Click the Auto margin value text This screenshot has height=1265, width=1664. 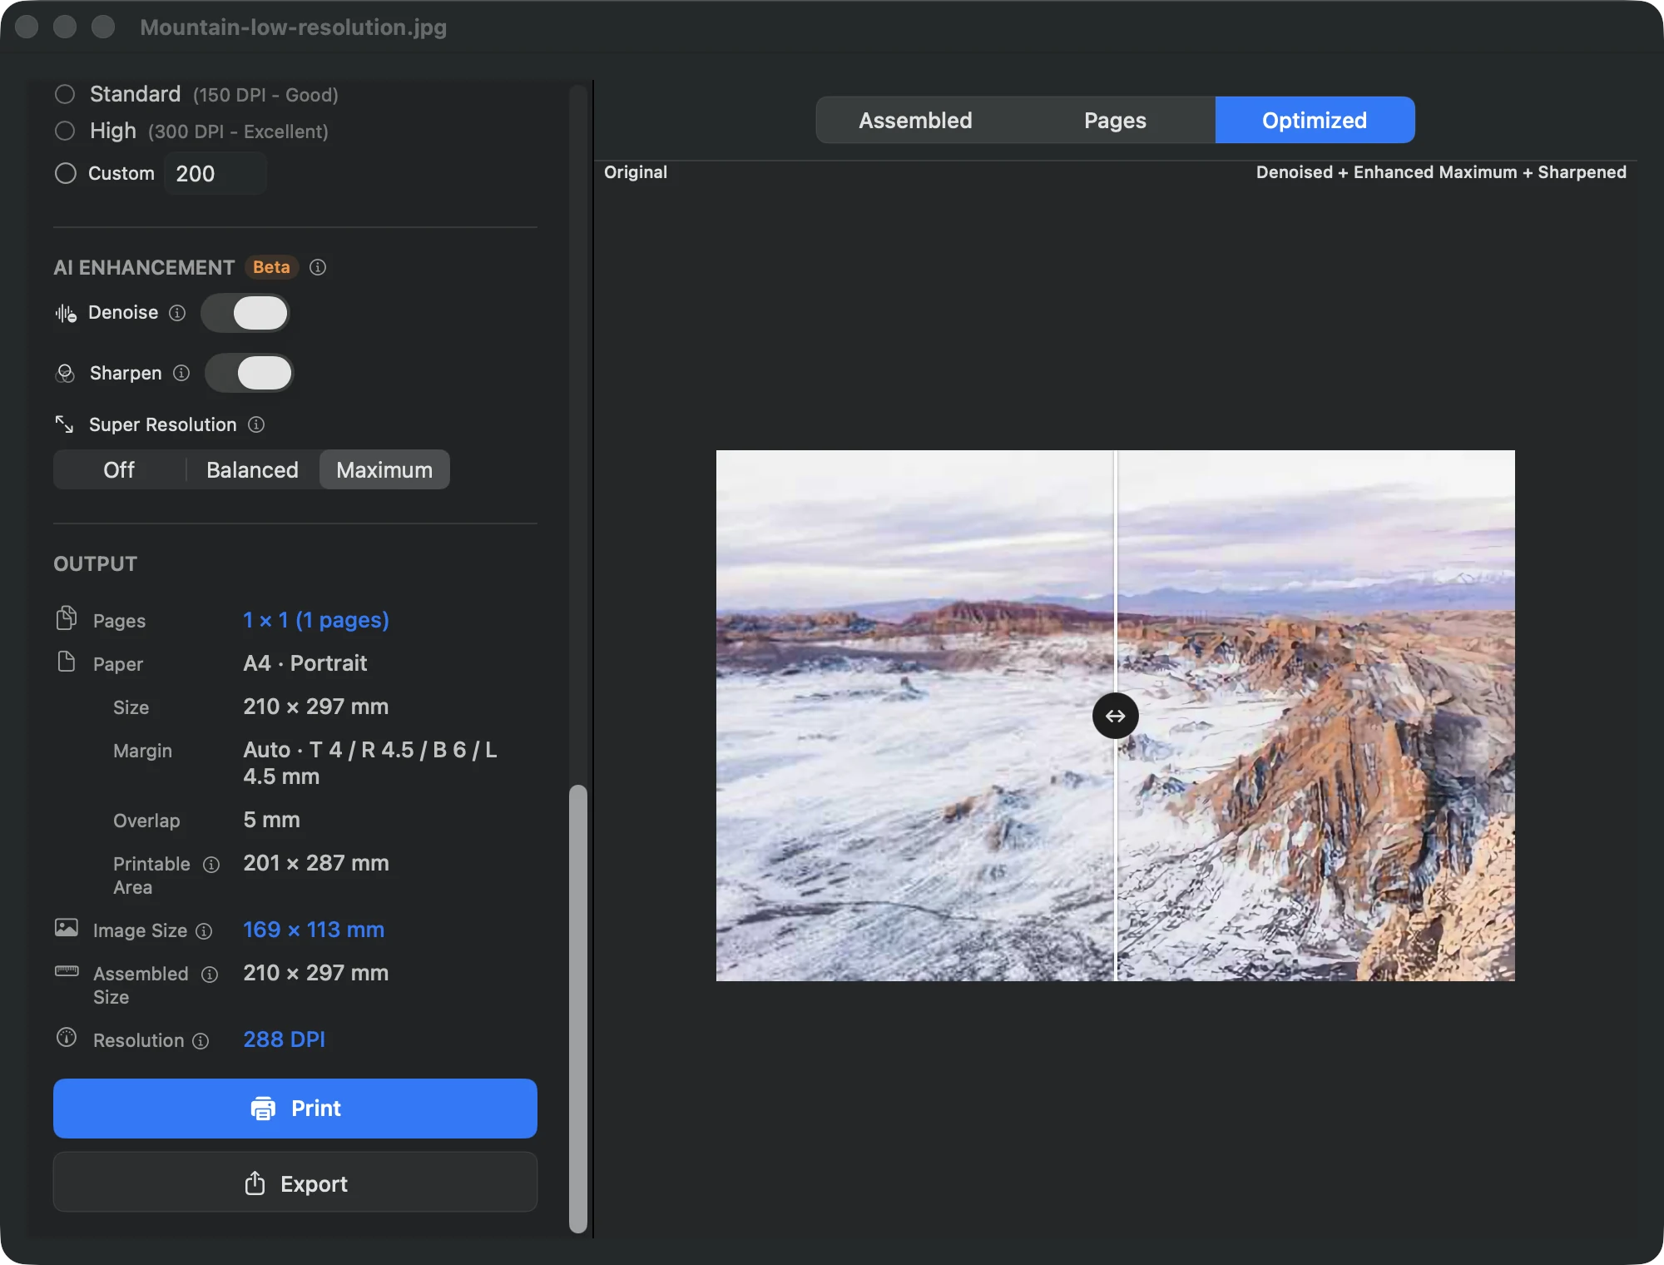pyautogui.click(x=369, y=763)
